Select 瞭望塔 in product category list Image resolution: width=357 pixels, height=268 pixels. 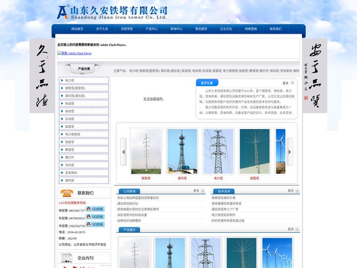pyautogui.click(x=70, y=150)
